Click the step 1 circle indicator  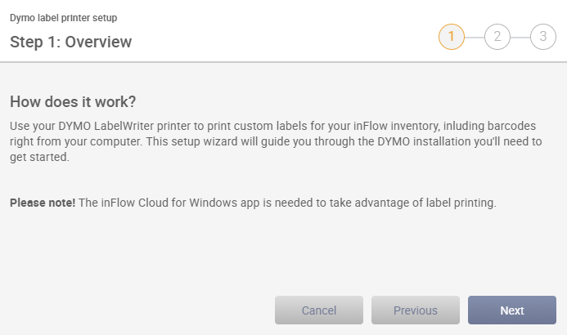pyautogui.click(x=451, y=37)
